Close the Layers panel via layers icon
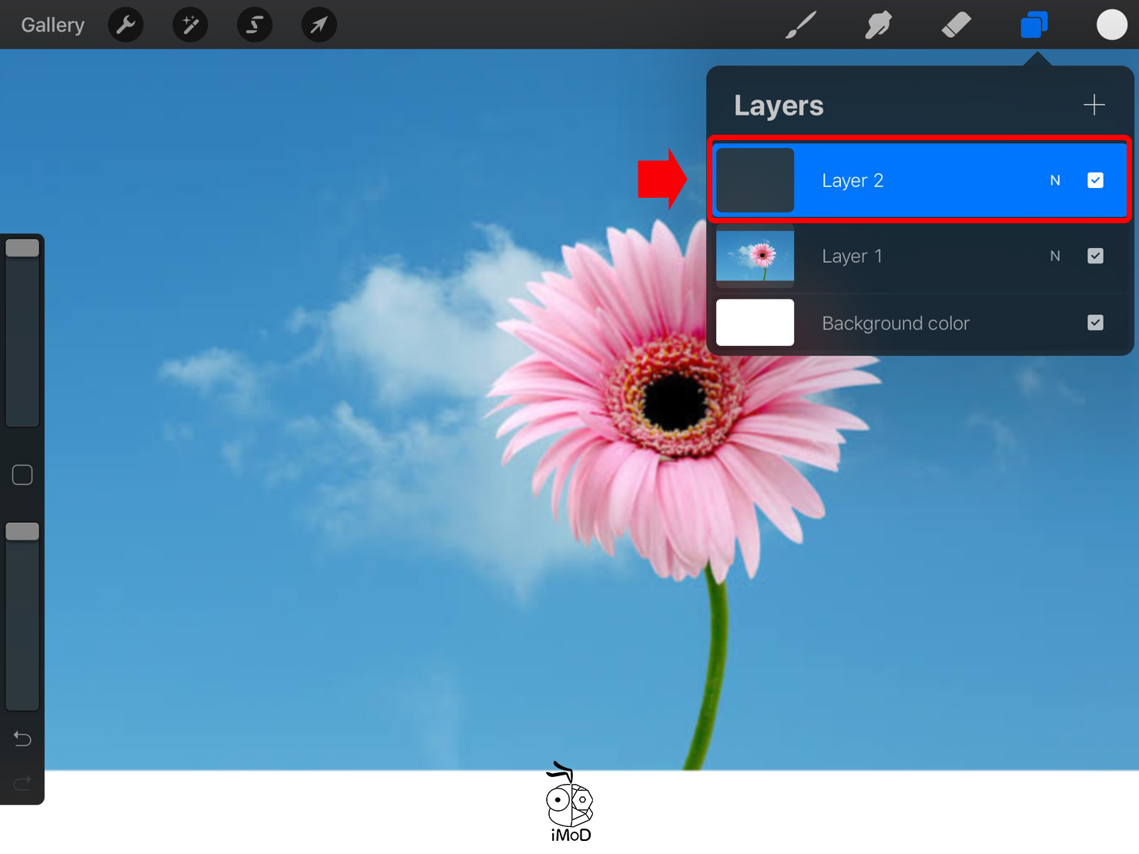1139x854 pixels. pyautogui.click(x=1033, y=25)
